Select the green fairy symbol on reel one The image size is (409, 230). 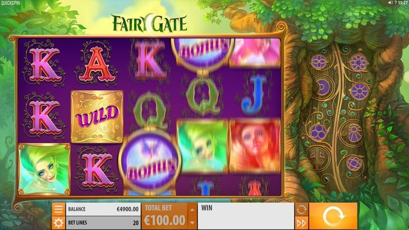pos(44,170)
